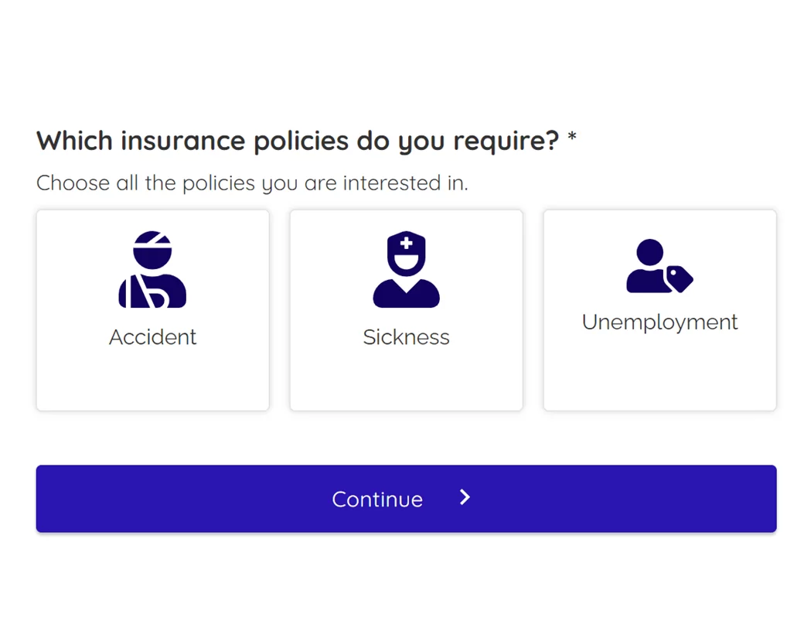Click the 'Unemployment' text label
804x631 pixels.
point(659,322)
